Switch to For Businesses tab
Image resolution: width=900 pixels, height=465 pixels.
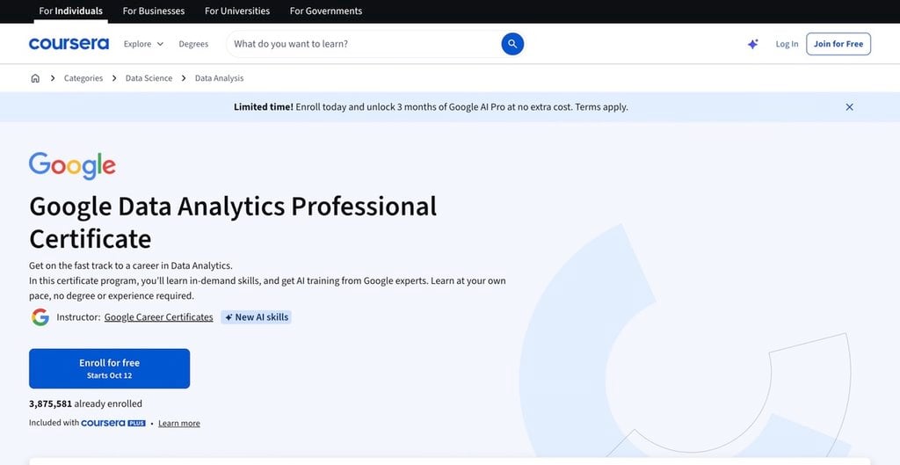pyautogui.click(x=154, y=11)
